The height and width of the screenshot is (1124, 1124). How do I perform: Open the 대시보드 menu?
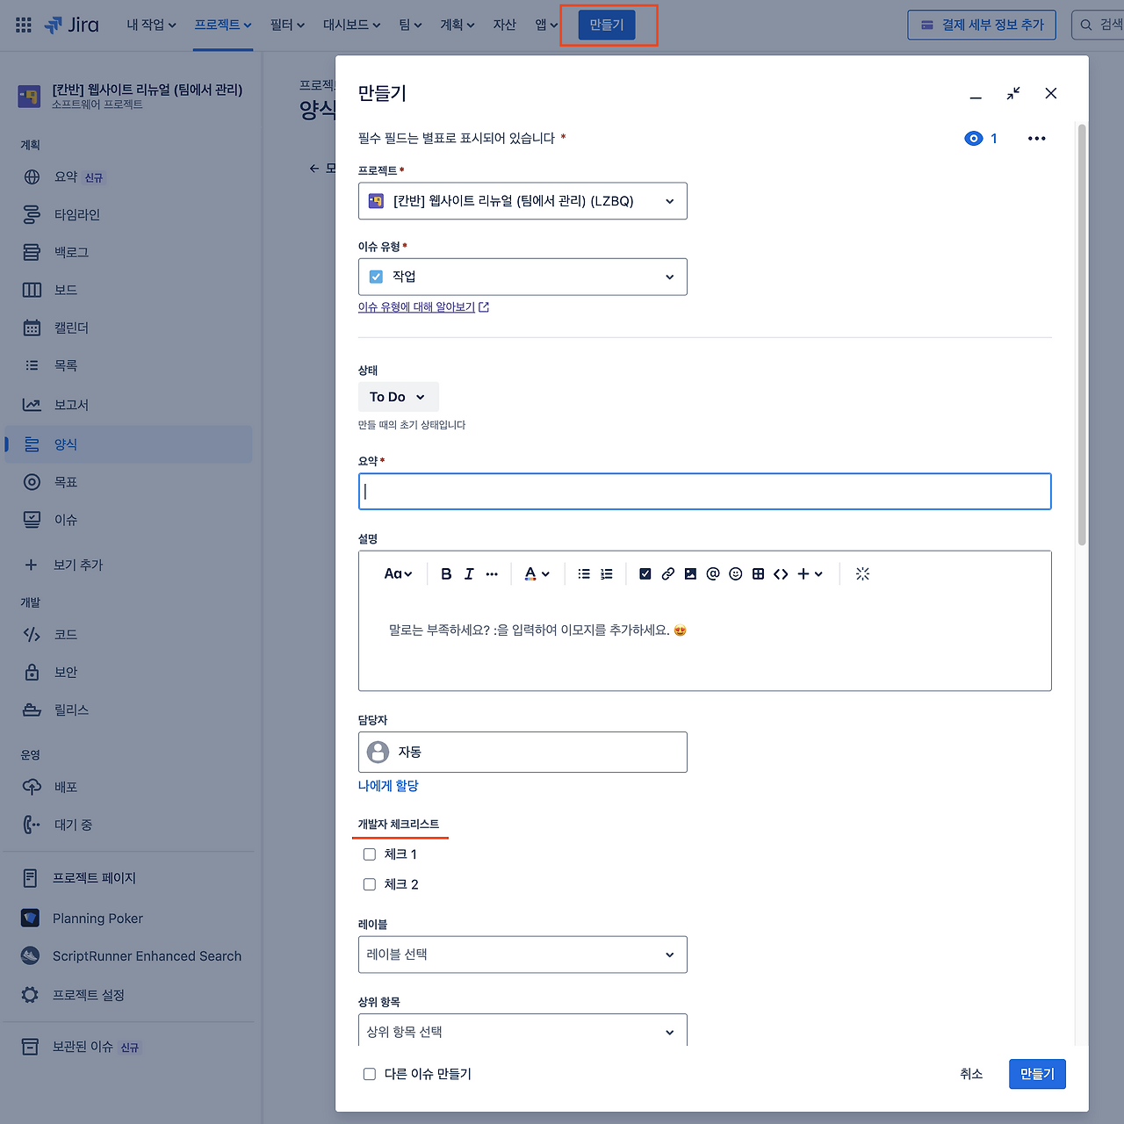[x=351, y=25]
